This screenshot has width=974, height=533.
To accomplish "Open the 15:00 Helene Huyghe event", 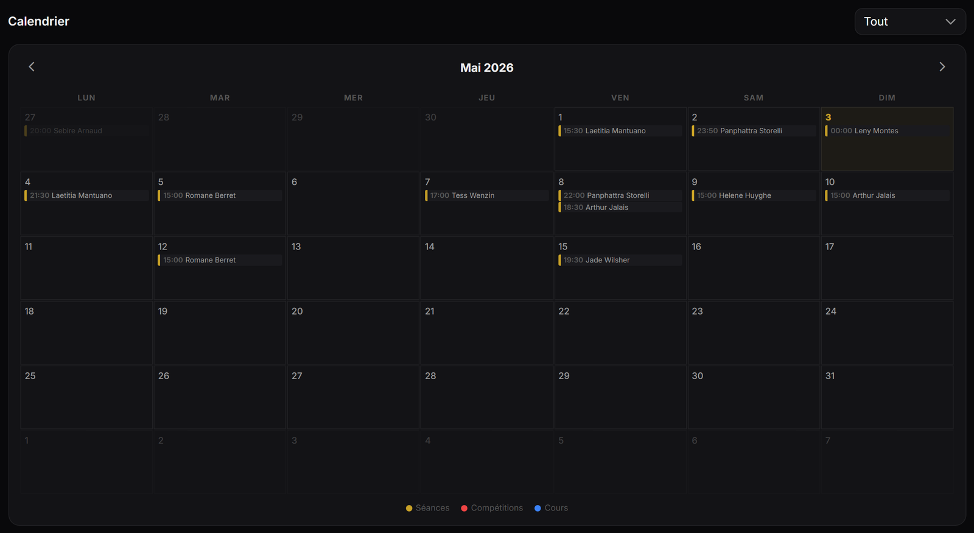I will click(x=754, y=195).
